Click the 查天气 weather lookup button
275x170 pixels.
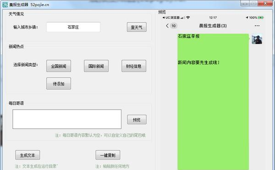pos(137,27)
